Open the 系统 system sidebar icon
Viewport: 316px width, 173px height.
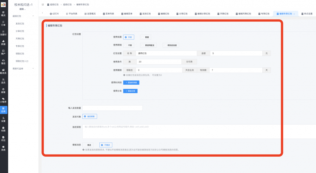click(3, 148)
